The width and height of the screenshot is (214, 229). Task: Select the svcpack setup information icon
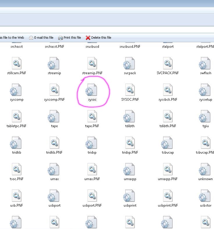(129, 63)
